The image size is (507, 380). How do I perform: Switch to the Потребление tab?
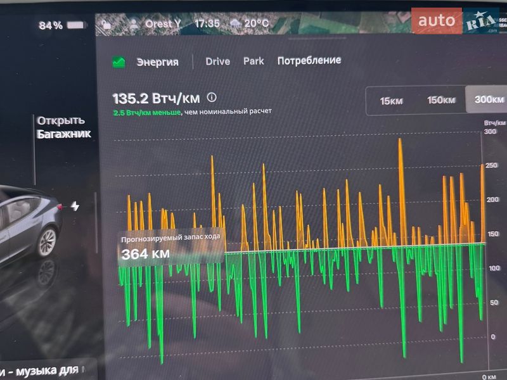click(309, 61)
